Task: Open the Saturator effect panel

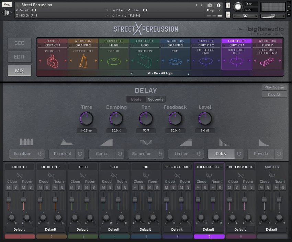Action: [142, 154]
